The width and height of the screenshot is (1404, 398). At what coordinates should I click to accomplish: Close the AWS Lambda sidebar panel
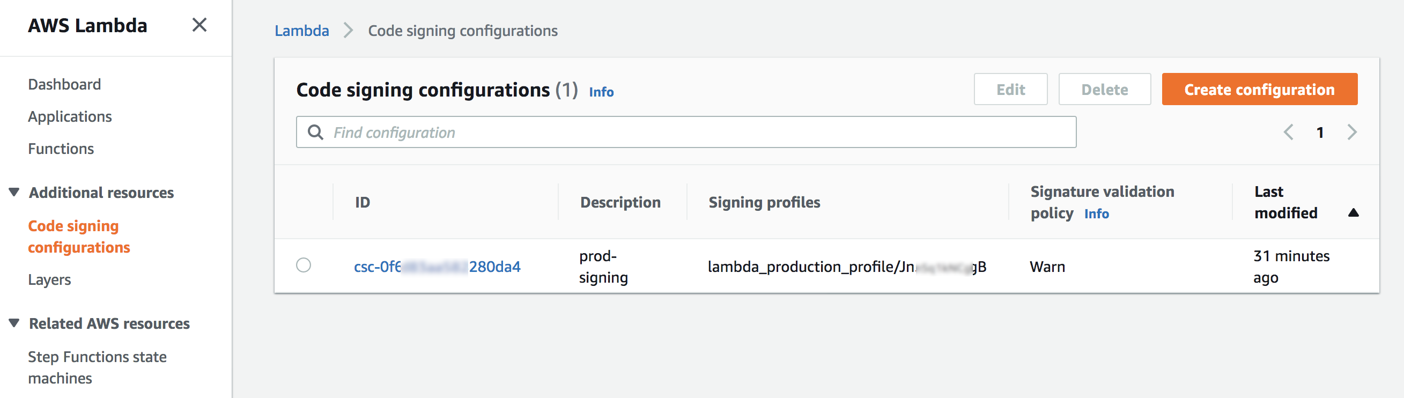pos(199,25)
